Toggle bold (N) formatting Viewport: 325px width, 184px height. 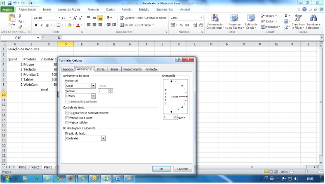pyautogui.click(x=36, y=25)
